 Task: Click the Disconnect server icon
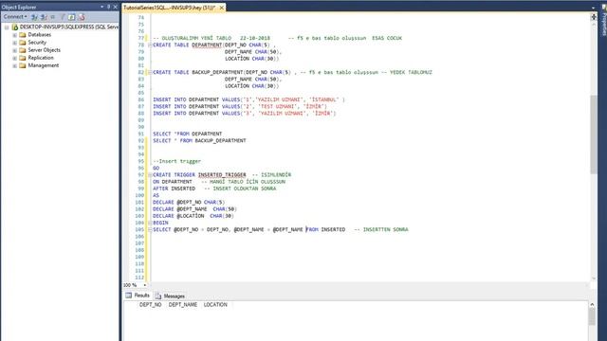pos(44,17)
